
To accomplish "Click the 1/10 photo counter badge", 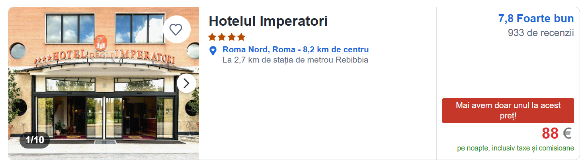I will 35,140.
